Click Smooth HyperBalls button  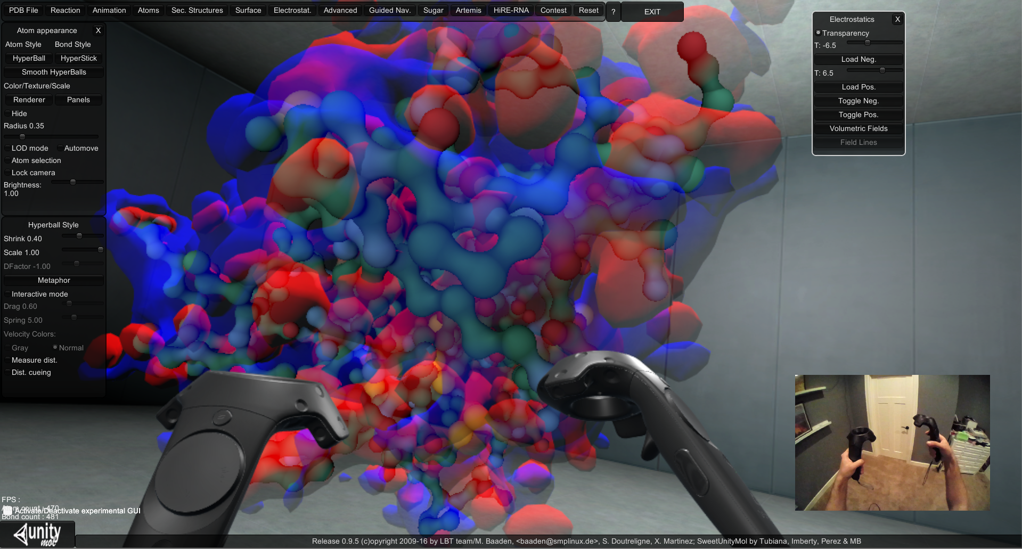[x=54, y=72]
